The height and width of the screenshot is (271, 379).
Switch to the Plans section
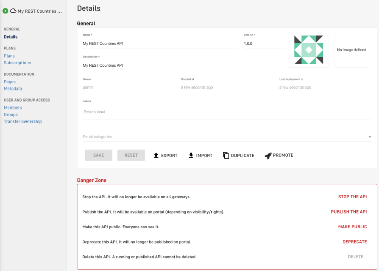9,55
